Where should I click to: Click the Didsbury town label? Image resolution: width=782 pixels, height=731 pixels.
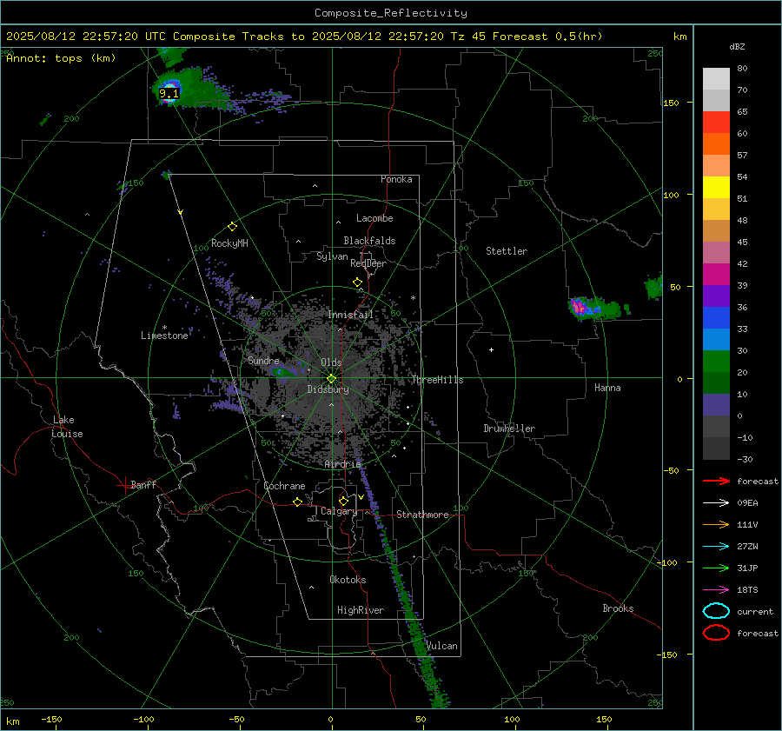[x=328, y=389]
